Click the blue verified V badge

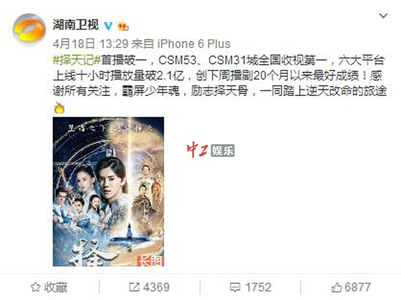pos(109,26)
